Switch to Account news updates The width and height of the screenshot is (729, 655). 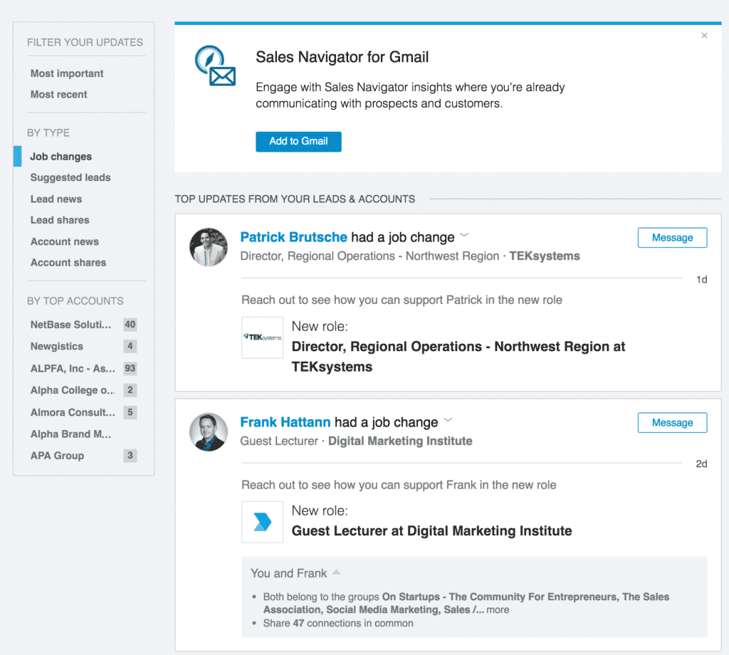[x=65, y=241]
